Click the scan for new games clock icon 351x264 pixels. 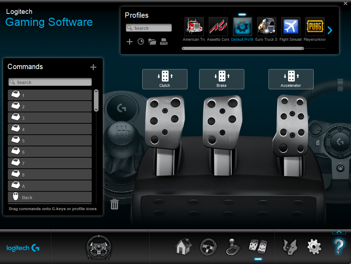click(141, 42)
